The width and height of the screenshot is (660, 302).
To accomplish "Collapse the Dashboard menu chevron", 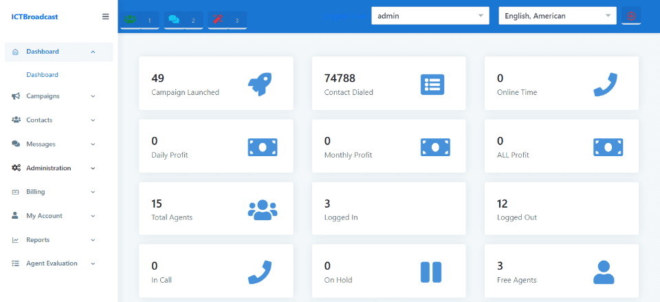I will [93, 52].
